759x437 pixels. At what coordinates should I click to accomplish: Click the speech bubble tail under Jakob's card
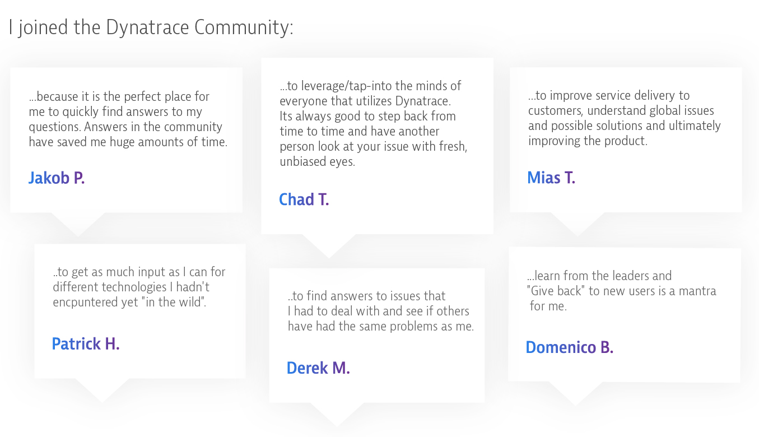tap(78, 223)
